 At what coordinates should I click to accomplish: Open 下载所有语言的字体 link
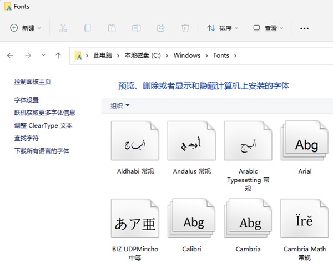42,151
